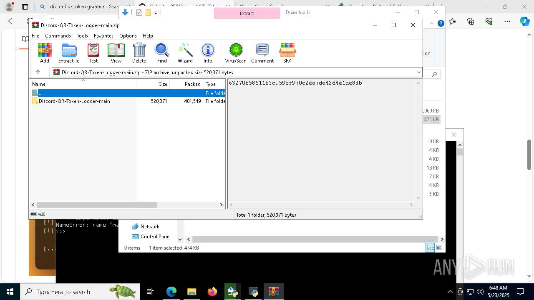Open Explorer help question mark icon
This screenshot has width=534, height=300.
[x=441, y=24]
